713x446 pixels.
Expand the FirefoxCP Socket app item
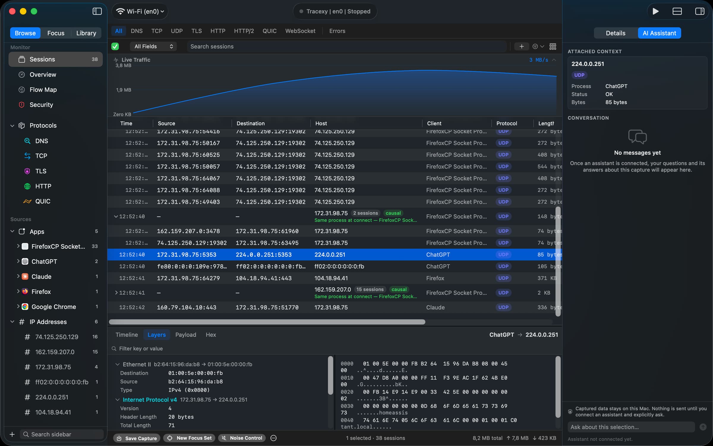coord(18,246)
